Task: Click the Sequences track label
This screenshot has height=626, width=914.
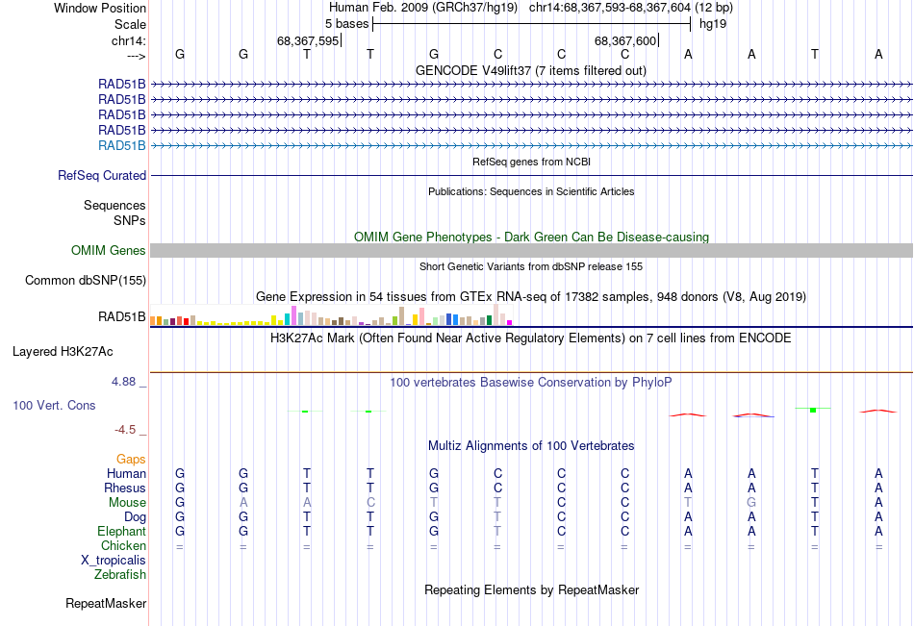Action: pyautogui.click(x=114, y=205)
